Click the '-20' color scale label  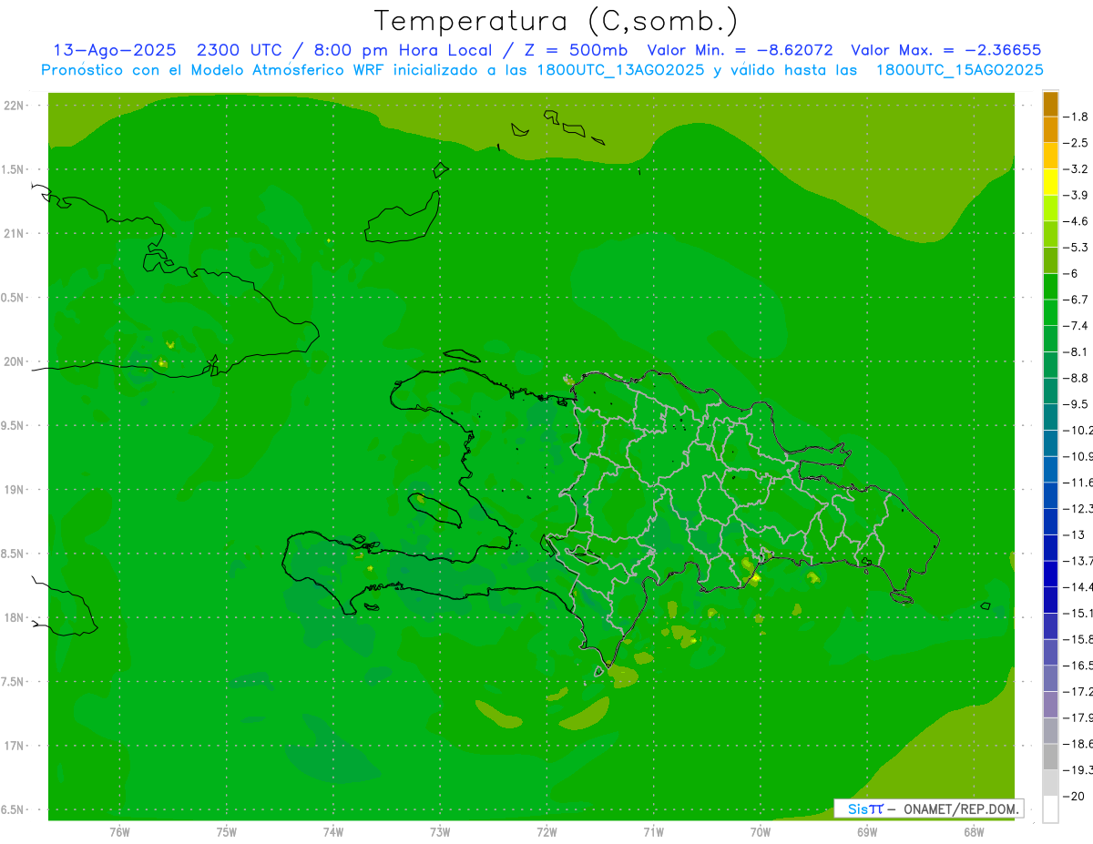(x=1073, y=795)
